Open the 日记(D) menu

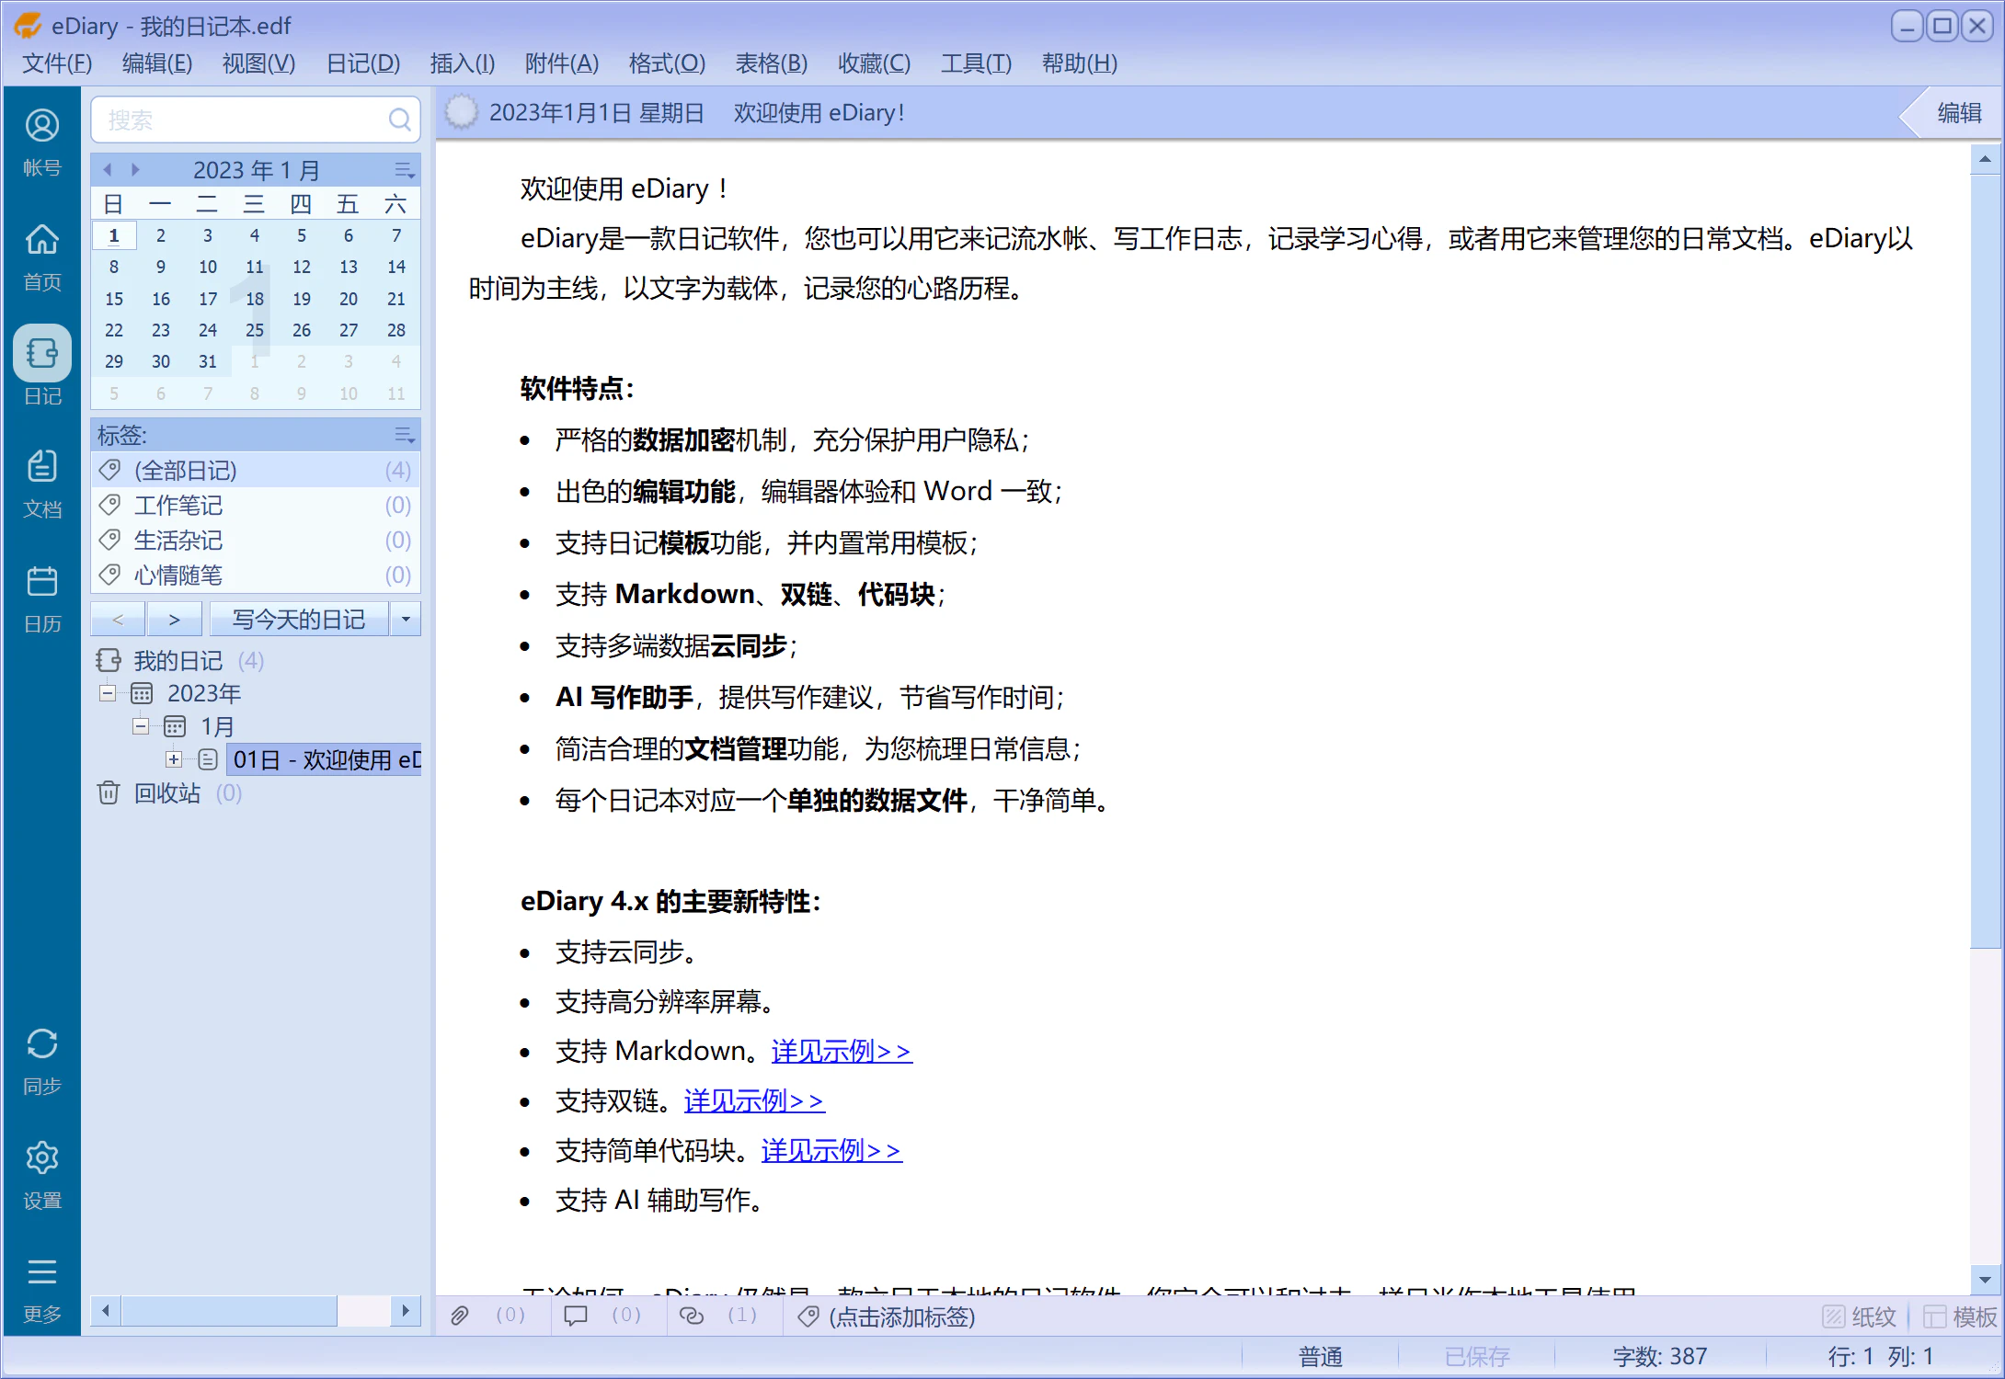(x=363, y=63)
